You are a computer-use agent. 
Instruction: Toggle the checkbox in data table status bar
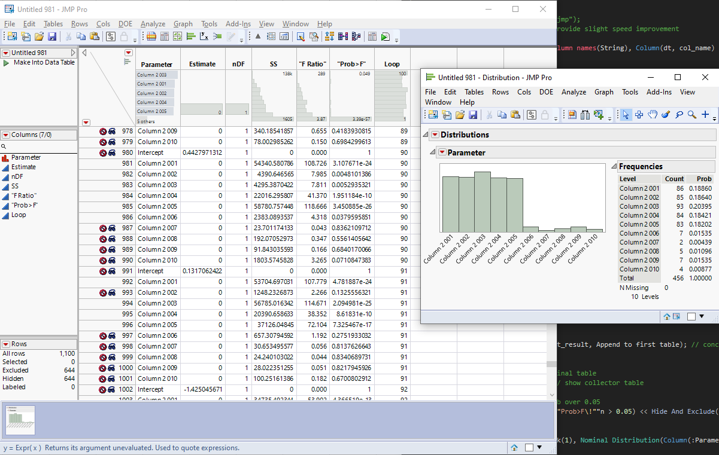[x=529, y=447]
